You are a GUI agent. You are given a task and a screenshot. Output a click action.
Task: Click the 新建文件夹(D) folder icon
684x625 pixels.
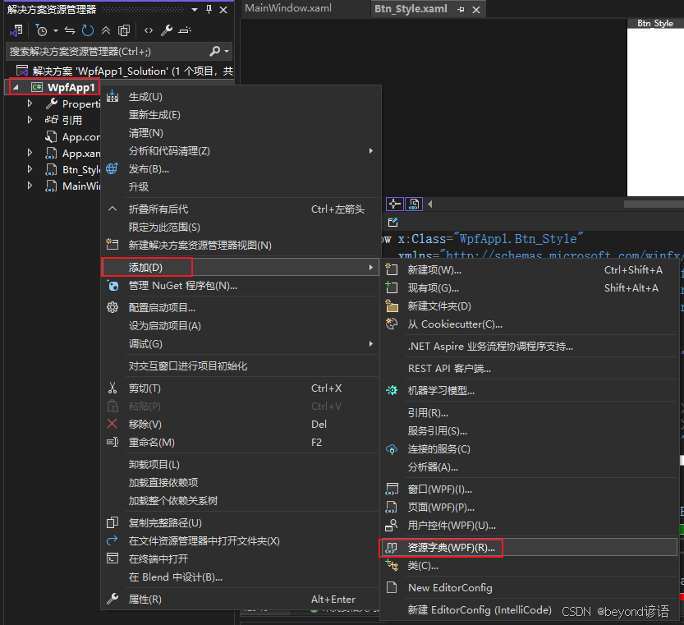coord(392,306)
